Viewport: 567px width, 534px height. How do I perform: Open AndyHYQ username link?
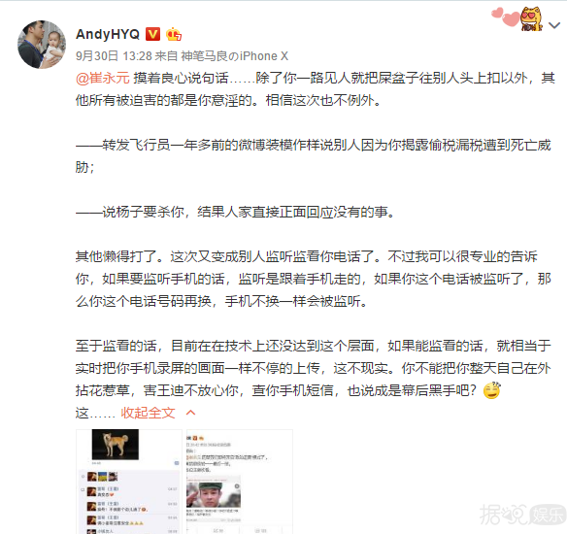tap(108, 34)
